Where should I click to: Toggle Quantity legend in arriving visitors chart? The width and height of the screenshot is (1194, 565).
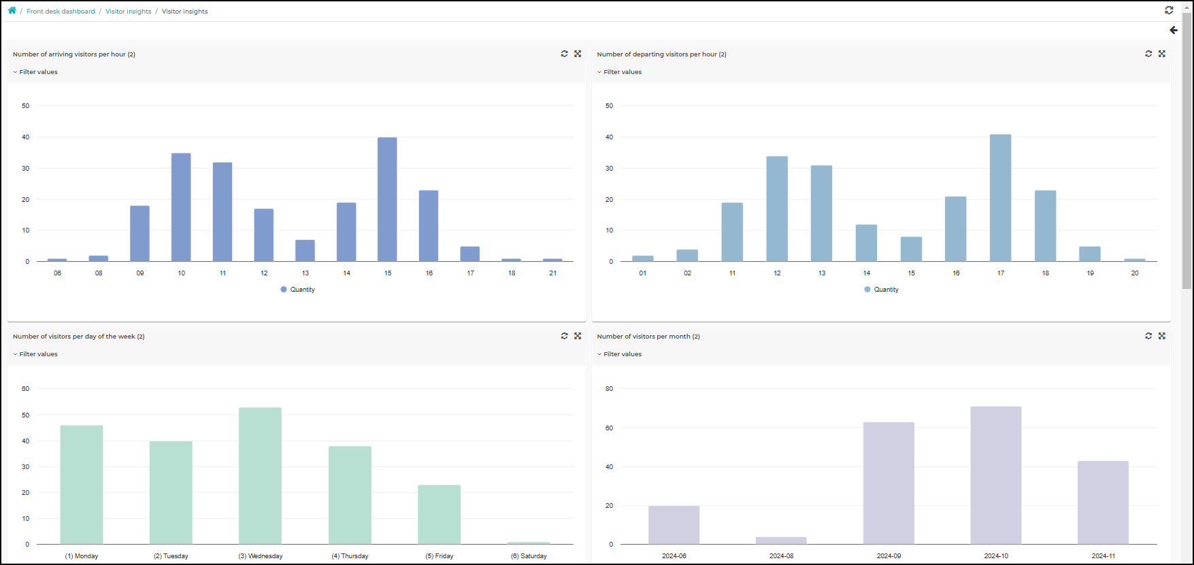point(298,290)
